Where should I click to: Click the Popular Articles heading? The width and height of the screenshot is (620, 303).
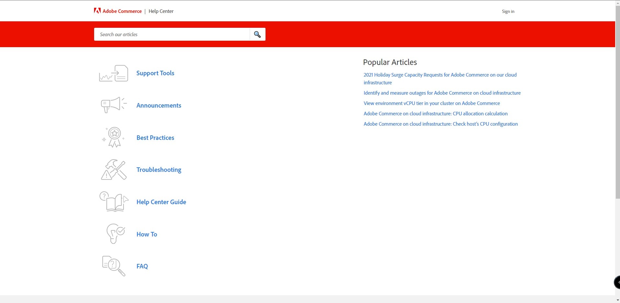[390, 62]
